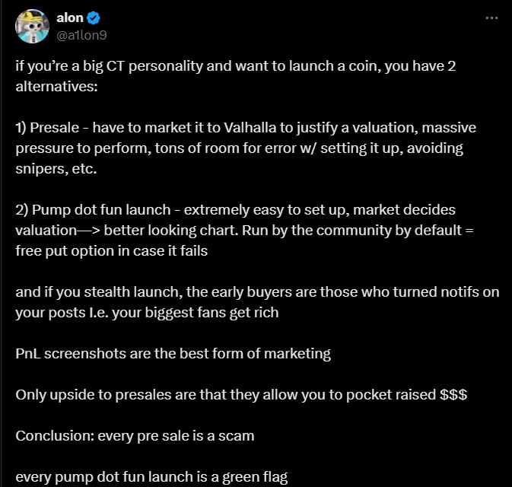Click the "$$$" symbols in the post
This screenshot has width=512, height=487.
pos(453,395)
